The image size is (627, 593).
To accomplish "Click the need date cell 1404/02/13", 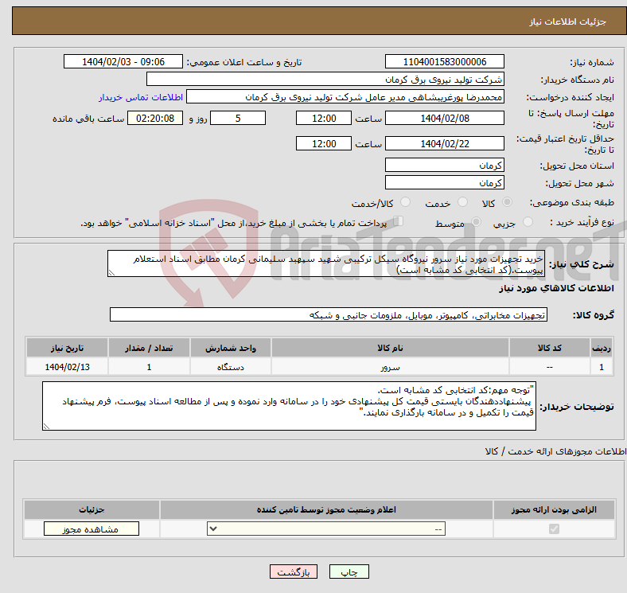I will pyautogui.click(x=67, y=366).
